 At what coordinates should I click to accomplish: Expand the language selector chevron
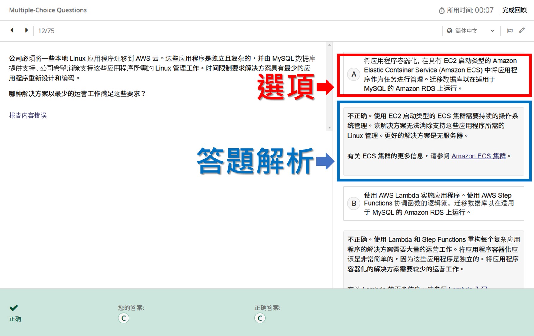click(492, 31)
